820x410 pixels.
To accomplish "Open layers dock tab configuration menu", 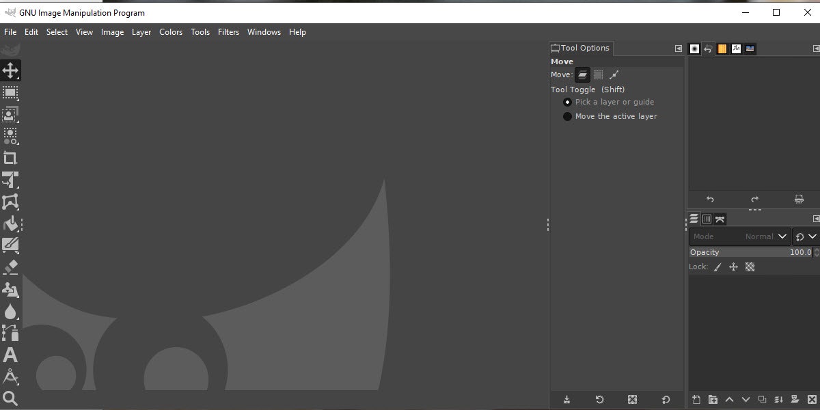I will pos(816,219).
